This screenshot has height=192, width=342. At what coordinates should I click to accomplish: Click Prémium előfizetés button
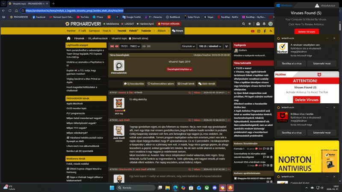tap(168, 24)
